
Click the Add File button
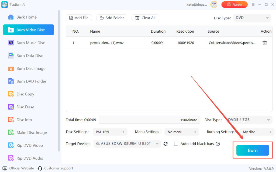pyautogui.click(x=79, y=18)
